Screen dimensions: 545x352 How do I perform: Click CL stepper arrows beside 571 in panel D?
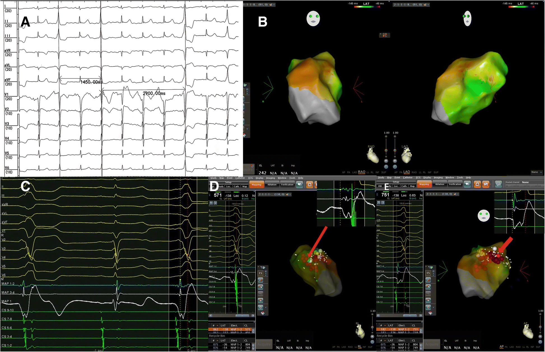(x=210, y=195)
